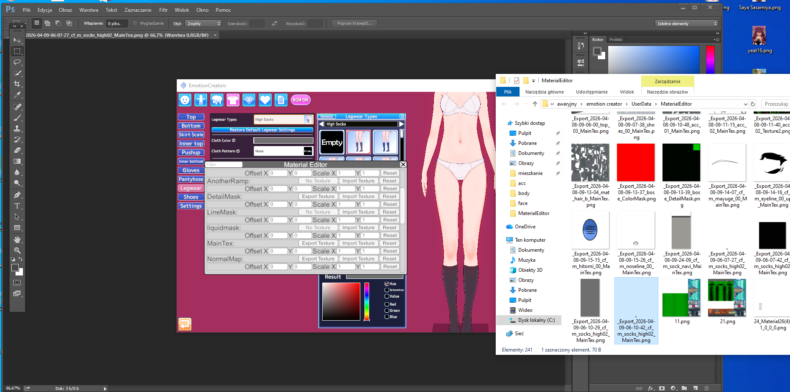Click Import Texture for MainTex

pyautogui.click(x=358, y=243)
